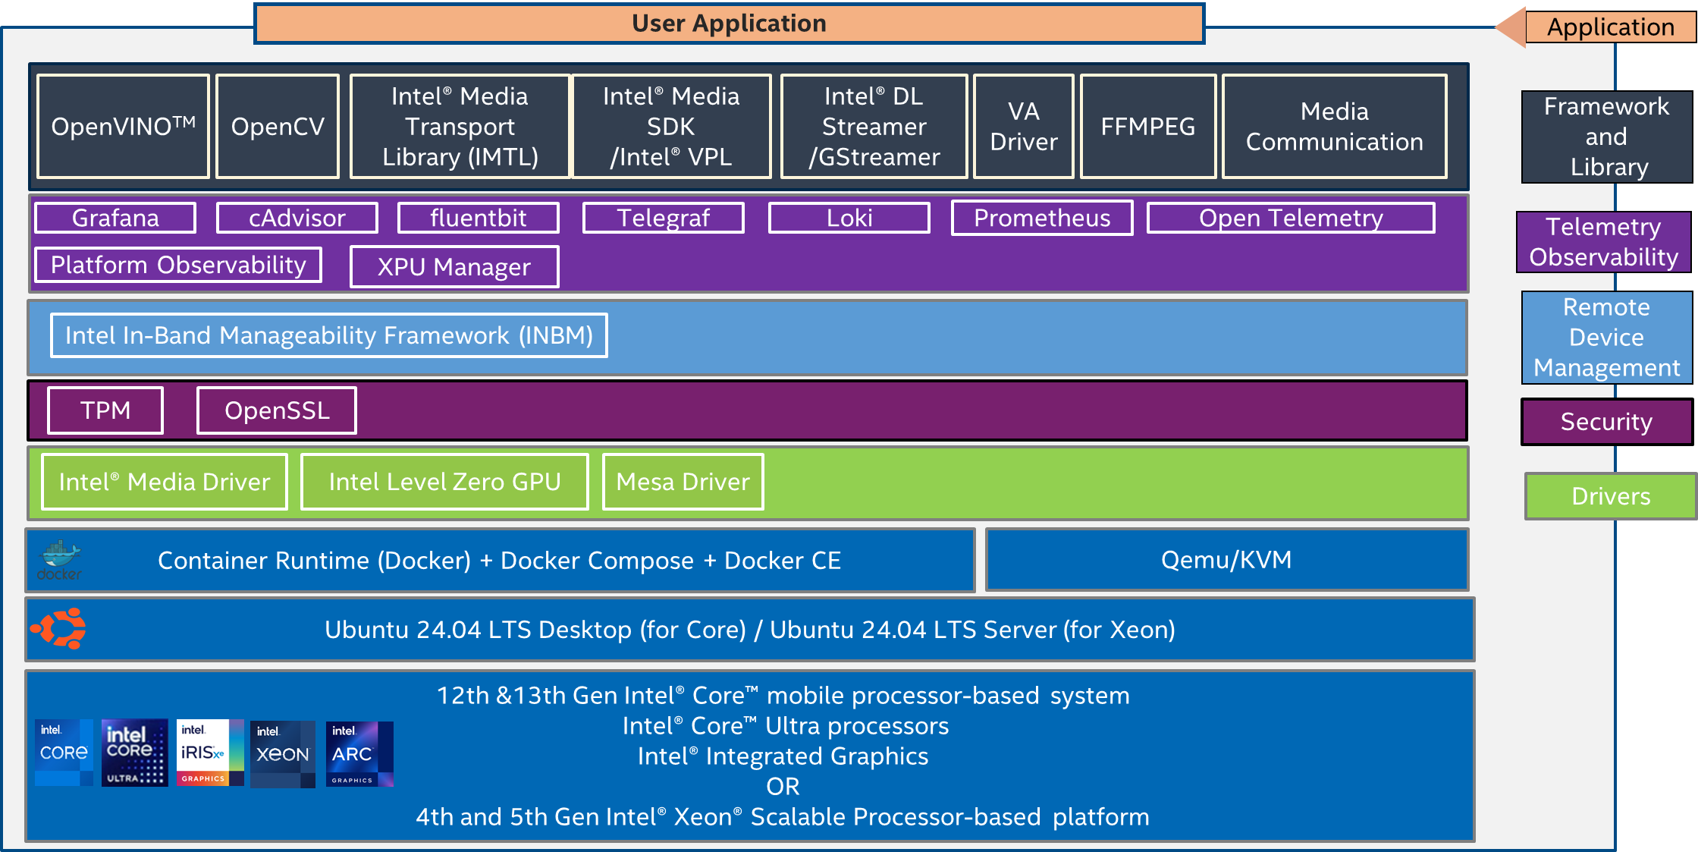This screenshot has width=1698, height=852.
Task: Select the Media Communication box
Action: pyautogui.click(x=1335, y=126)
